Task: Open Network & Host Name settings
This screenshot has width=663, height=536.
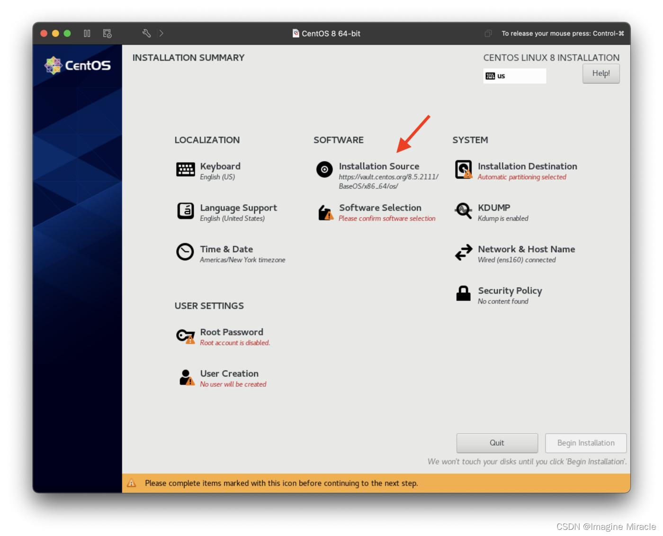Action: click(526, 249)
